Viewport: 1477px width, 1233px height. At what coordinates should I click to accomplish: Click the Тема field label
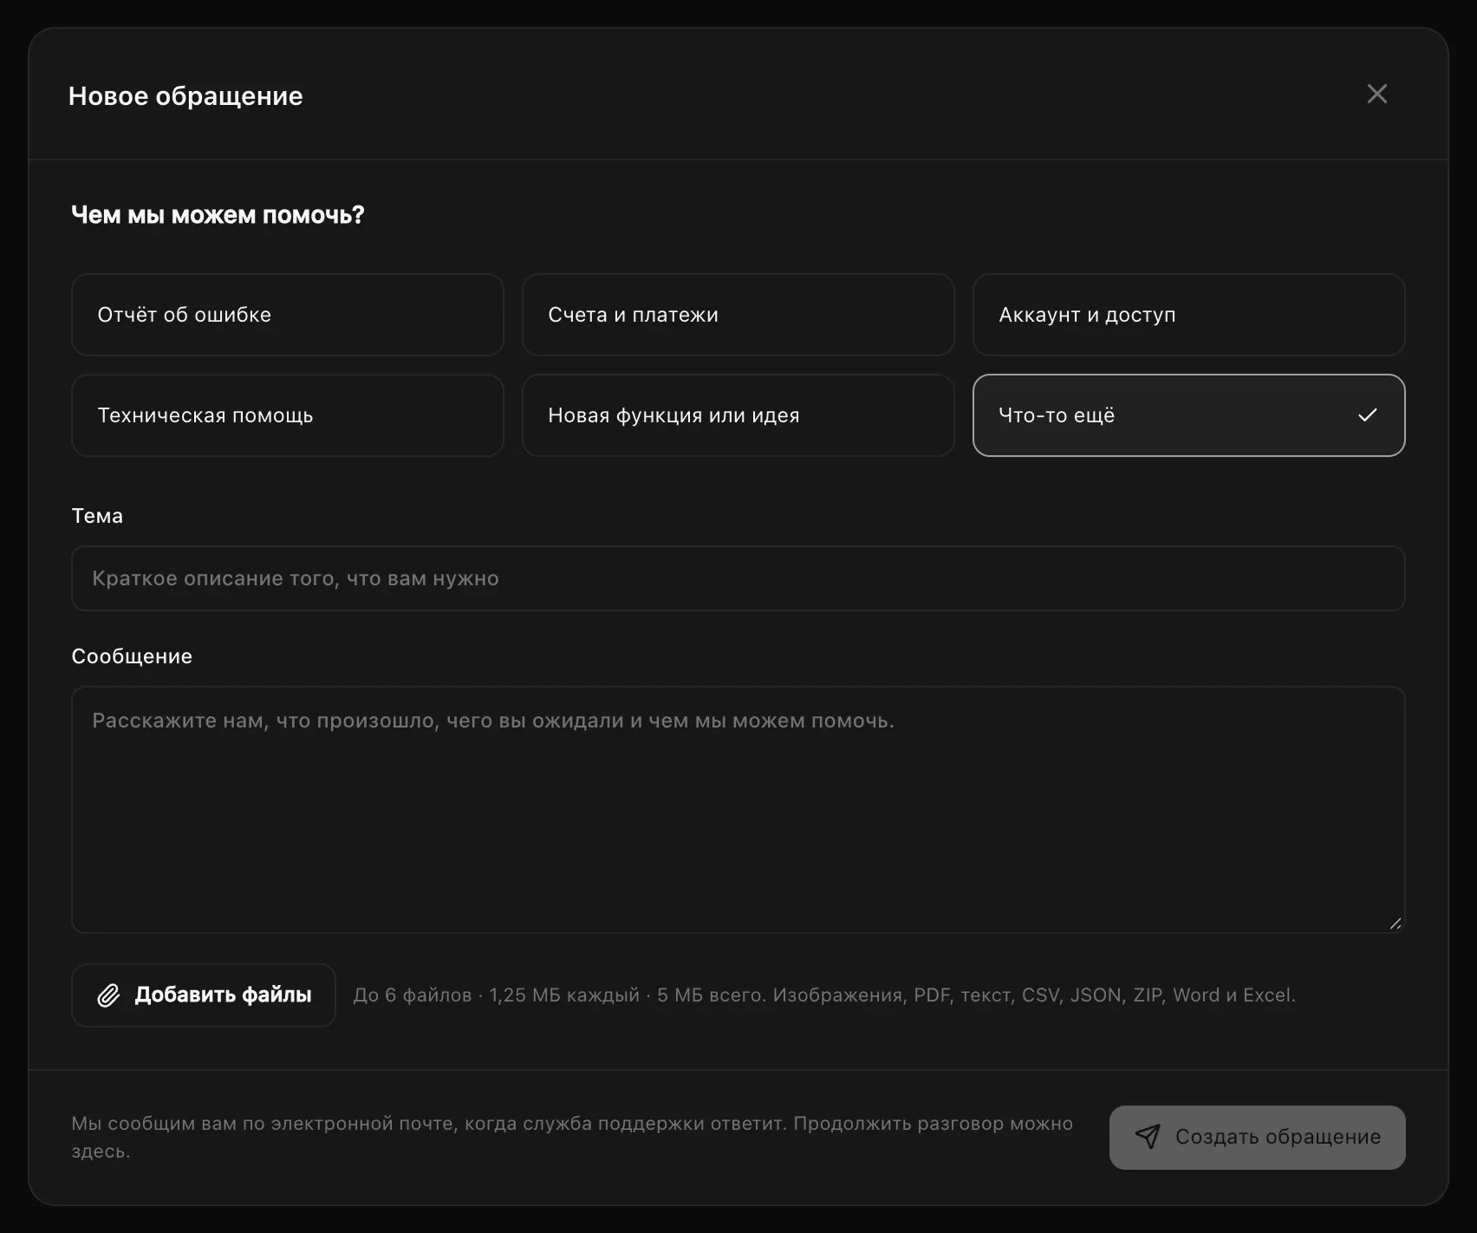(97, 516)
